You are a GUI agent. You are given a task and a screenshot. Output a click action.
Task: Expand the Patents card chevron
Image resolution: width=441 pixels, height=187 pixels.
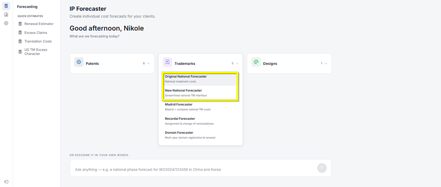[x=148, y=64]
